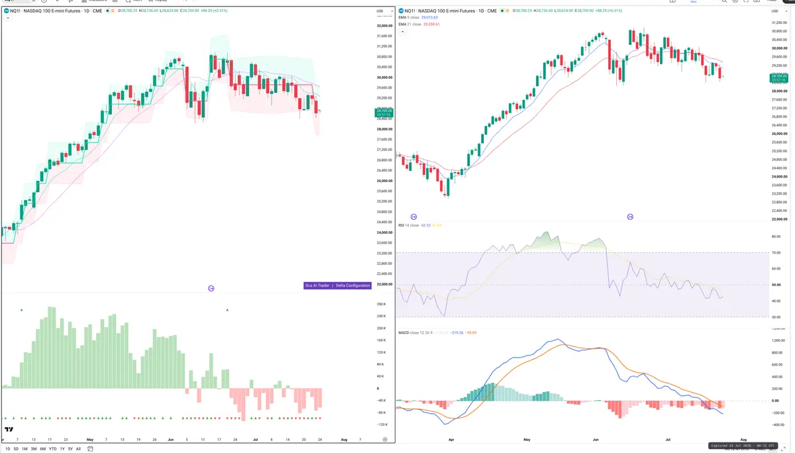Screen dimensions: 795x453
Task: Open USD currency dropdown on left chart
Action: click(384, 11)
